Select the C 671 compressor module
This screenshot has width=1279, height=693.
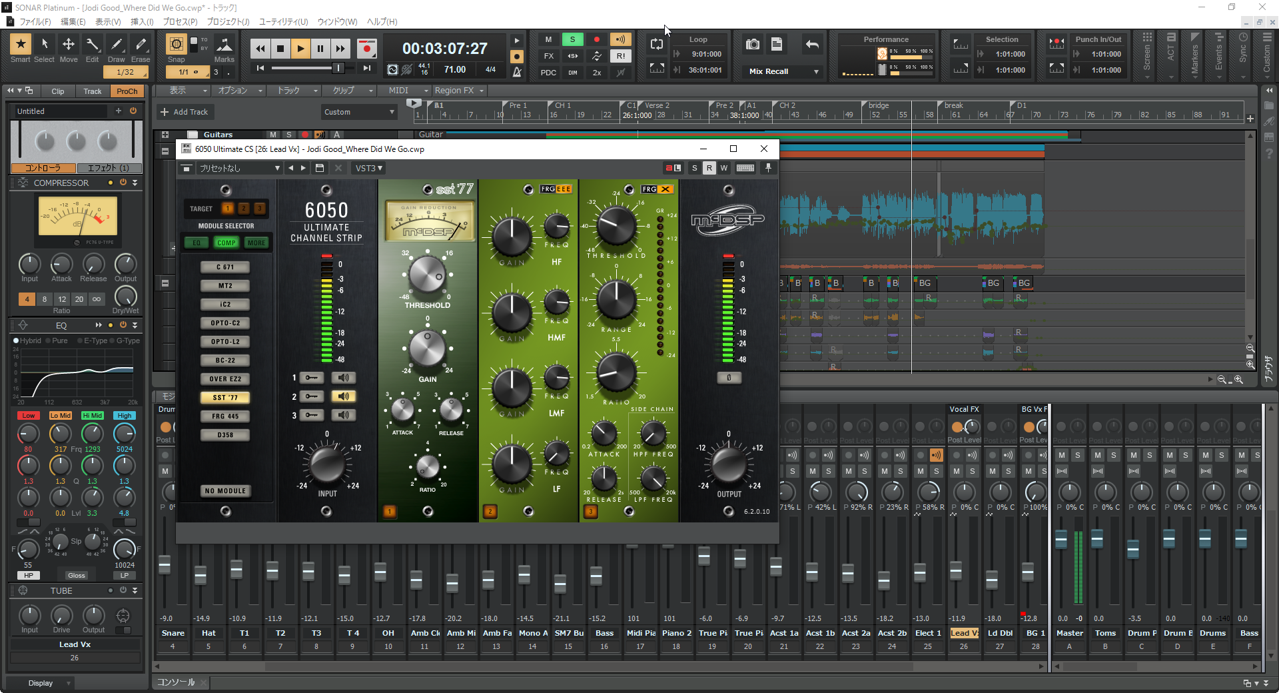[225, 267]
